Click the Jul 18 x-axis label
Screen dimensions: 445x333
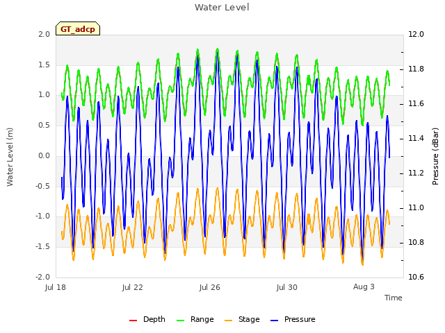click(56, 287)
